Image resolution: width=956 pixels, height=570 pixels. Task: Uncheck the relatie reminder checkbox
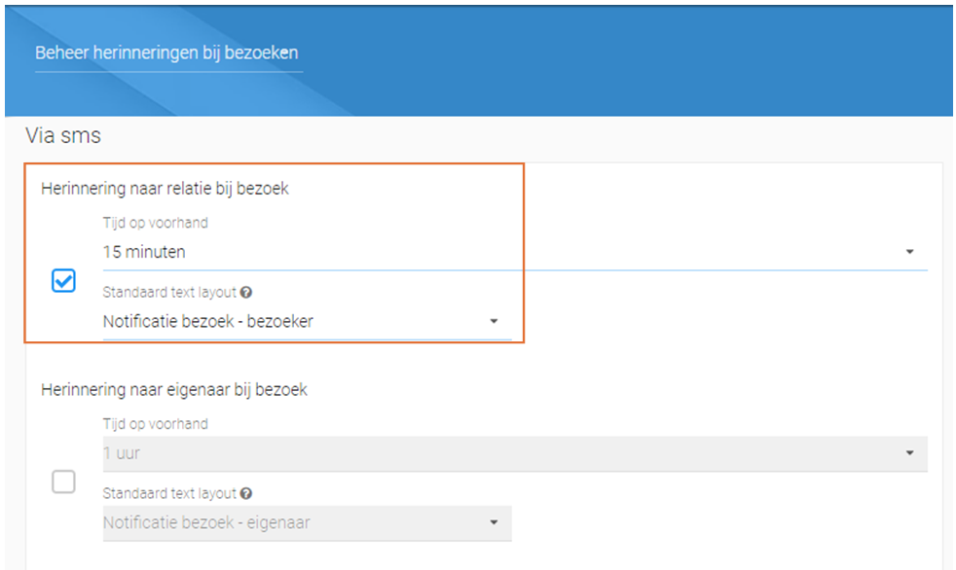point(63,281)
